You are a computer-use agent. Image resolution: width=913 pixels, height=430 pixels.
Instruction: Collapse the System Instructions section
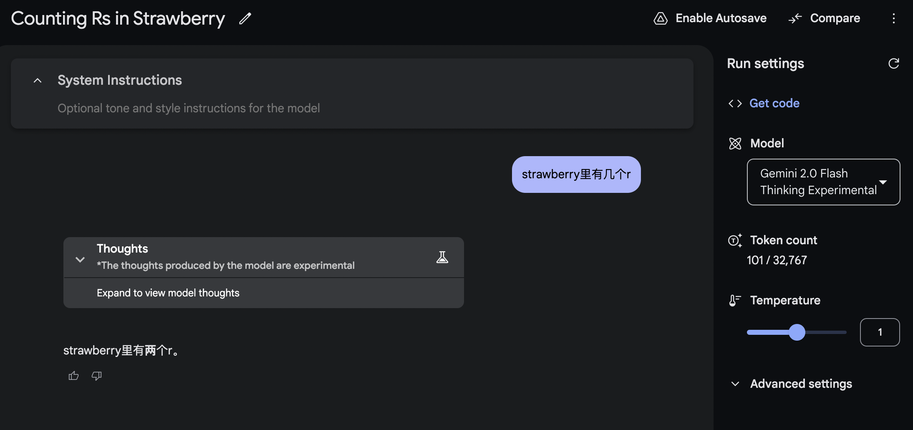38,81
